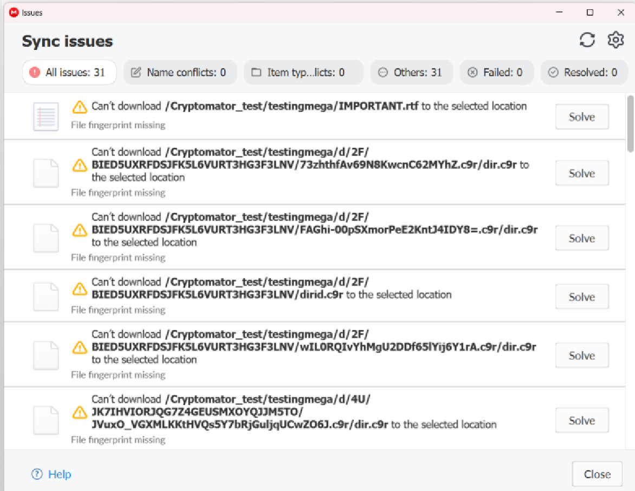The image size is (635, 491).
Task: Click the blank file icon for JVuxO_VGXMLKK row
Action: pyautogui.click(x=46, y=420)
